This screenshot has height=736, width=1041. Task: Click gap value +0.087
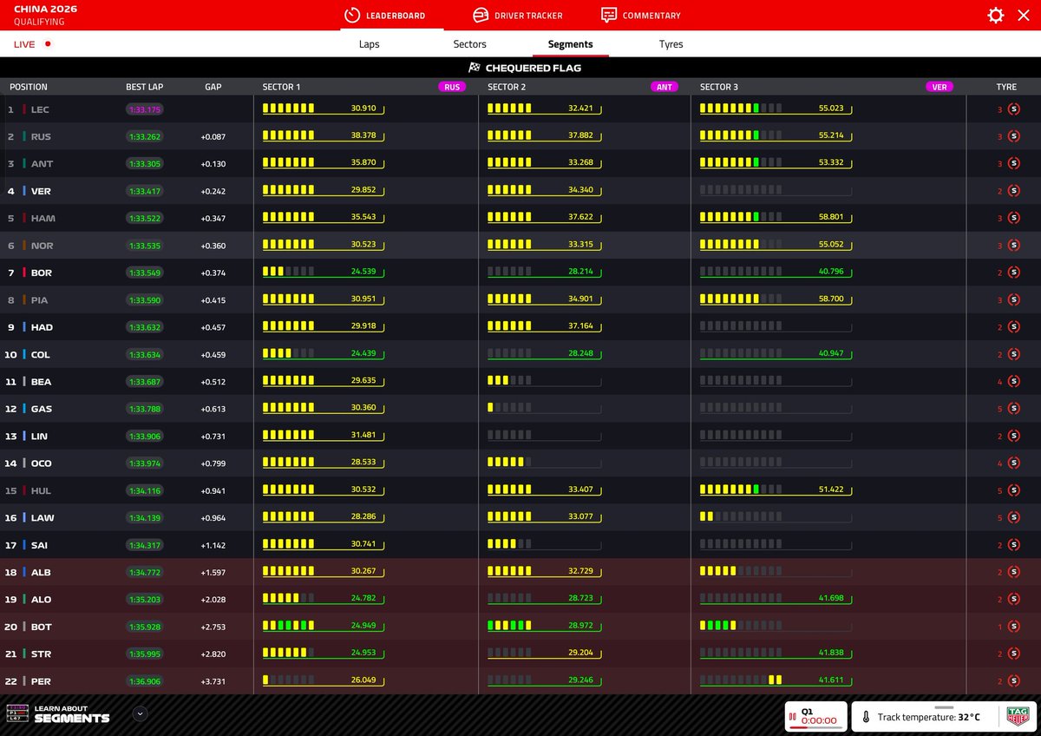[213, 136]
